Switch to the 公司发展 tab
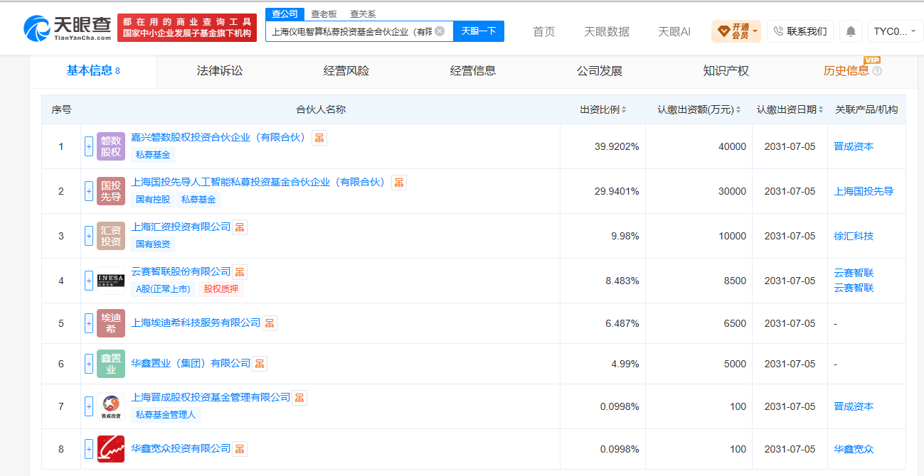This screenshot has width=924, height=476. tap(600, 71)
